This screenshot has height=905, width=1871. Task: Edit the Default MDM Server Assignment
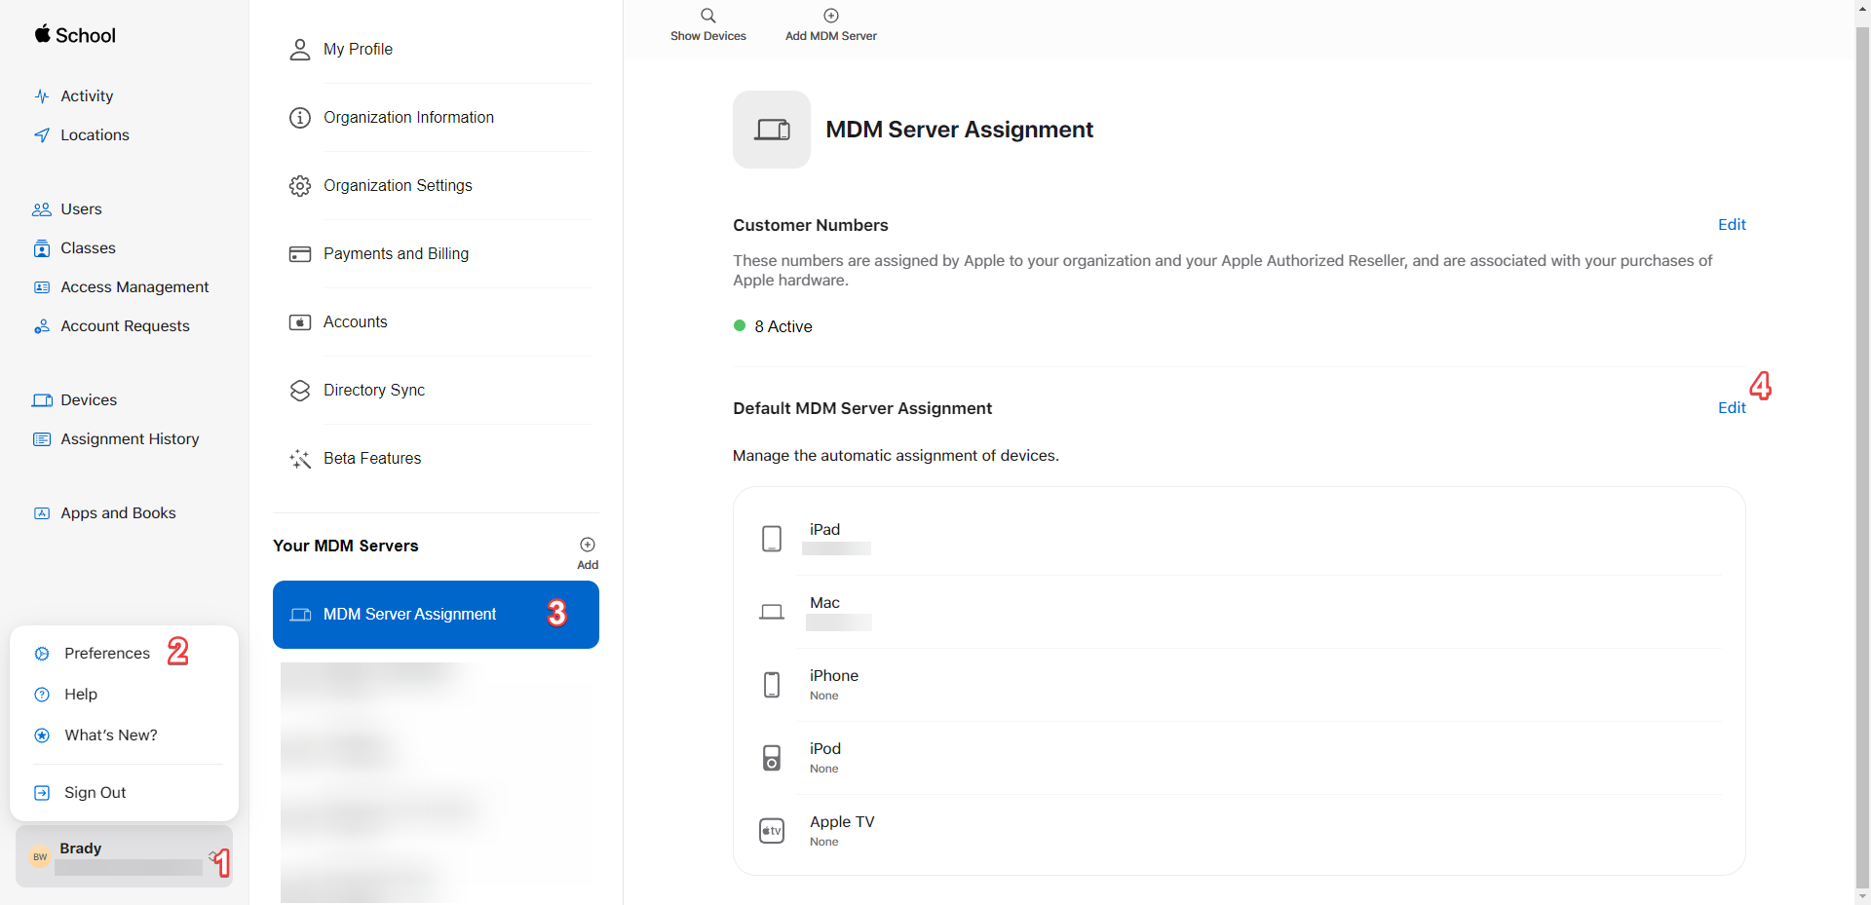(x=1733, y=408)
